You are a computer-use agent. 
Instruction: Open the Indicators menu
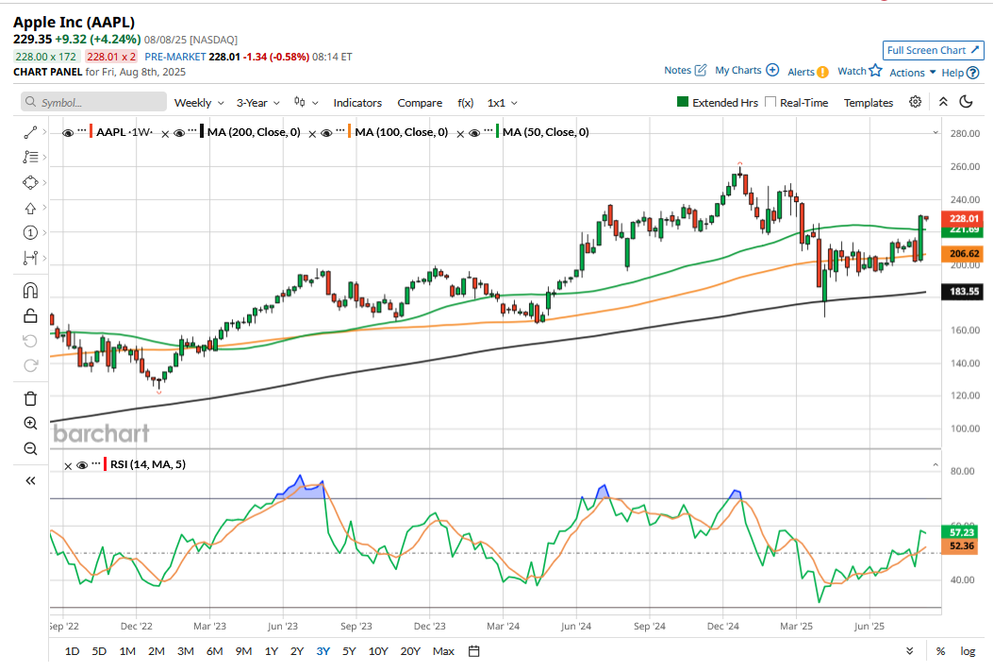357,103
